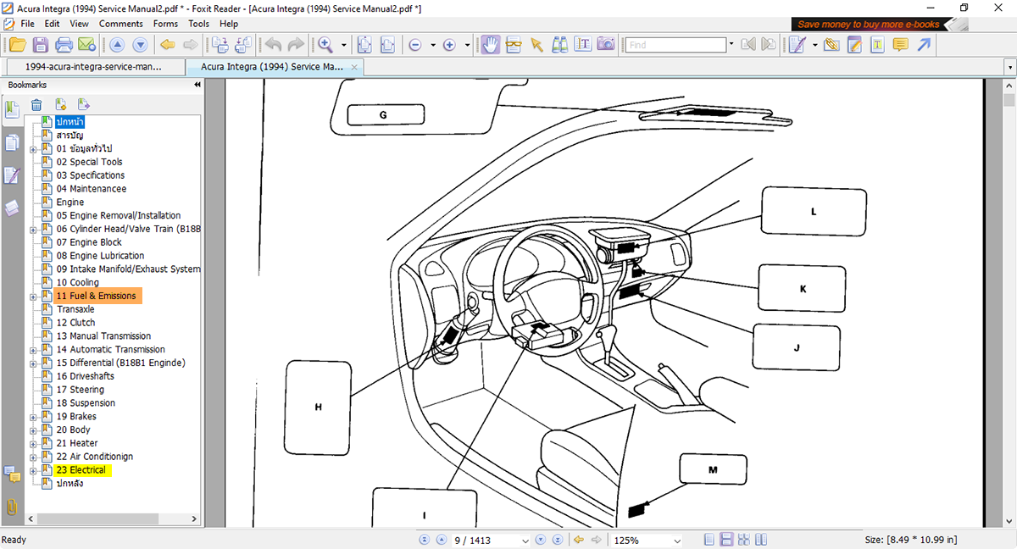The image size is (1017, 549).
Task: Click the Save floppy disk icon
Action: (41, 45)
